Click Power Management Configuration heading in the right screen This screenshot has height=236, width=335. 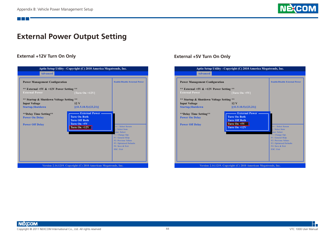202,82
